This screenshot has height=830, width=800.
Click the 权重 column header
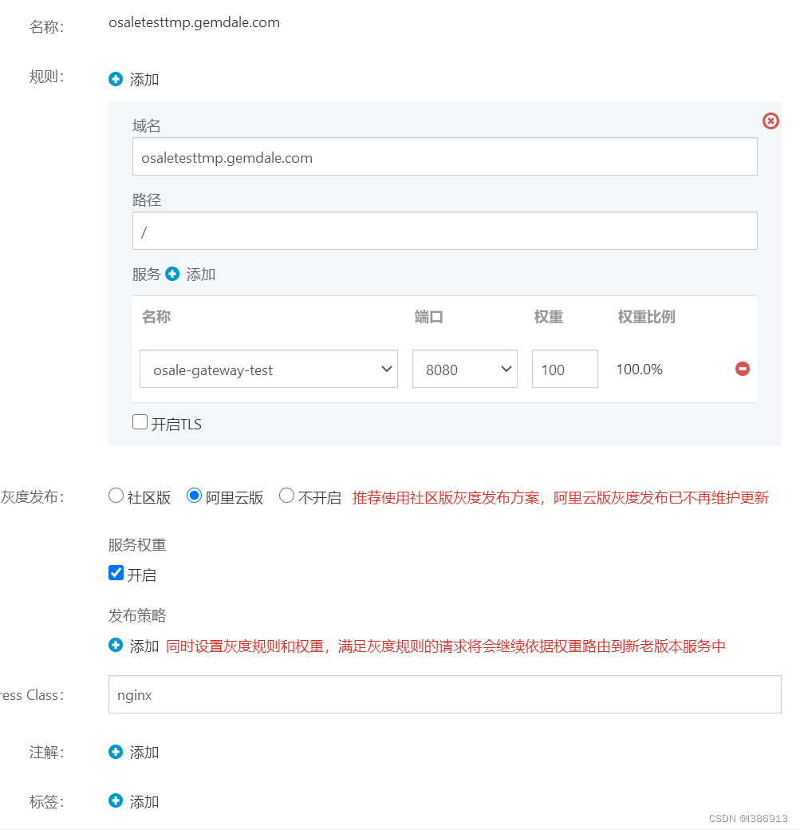pos(549,317)
